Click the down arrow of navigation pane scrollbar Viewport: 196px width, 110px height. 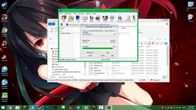point(85,75)
